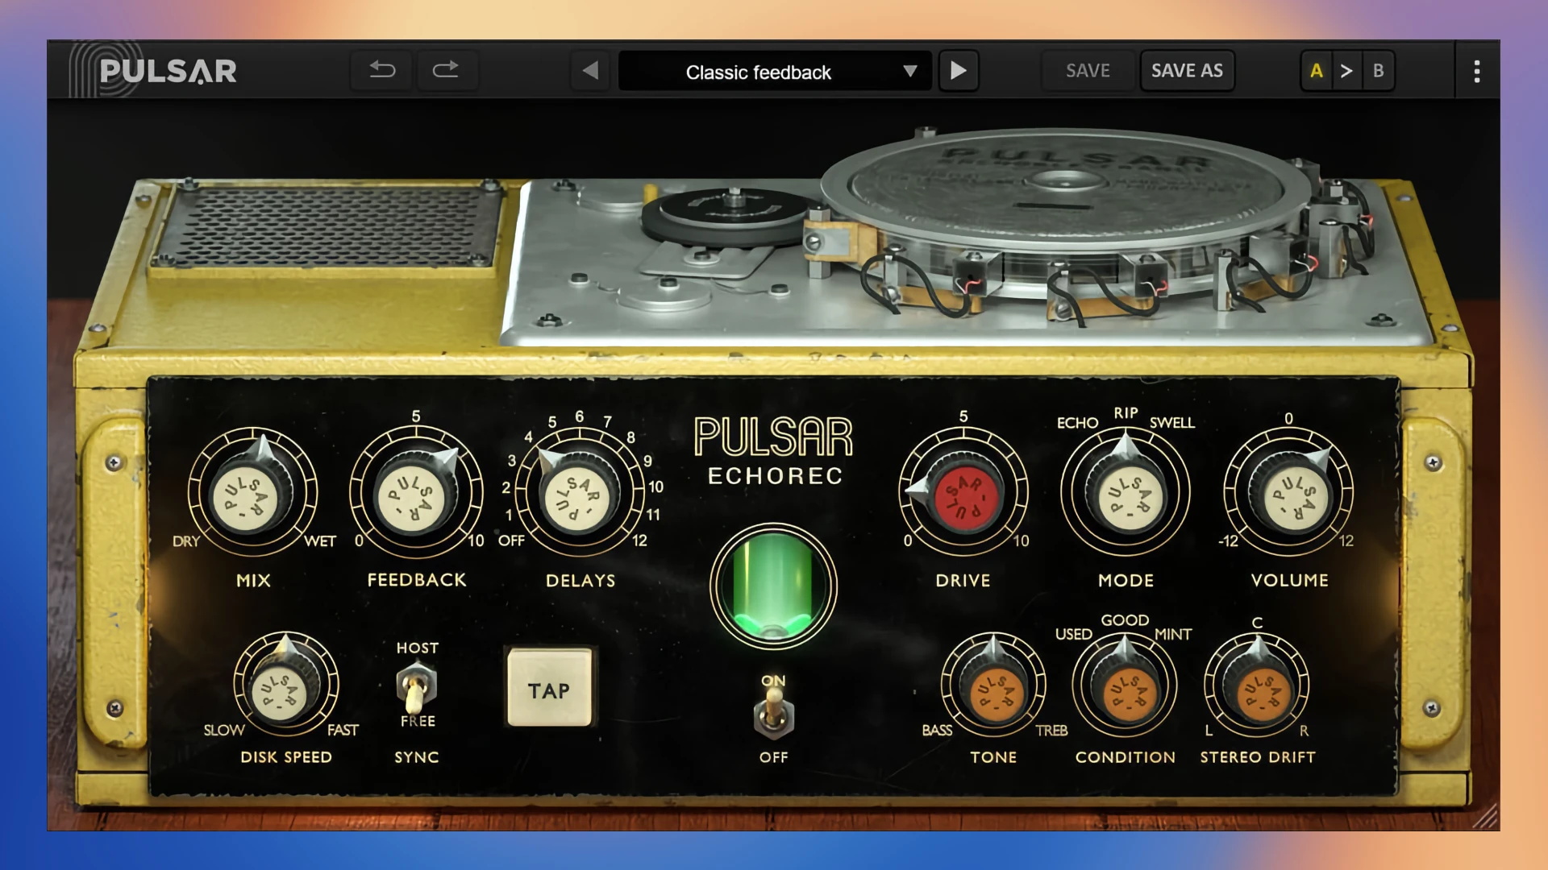This screenshot has height=870, width=1548.
Task: Click the SLOW label by DISK SPEED
Action: click(223, 730)
